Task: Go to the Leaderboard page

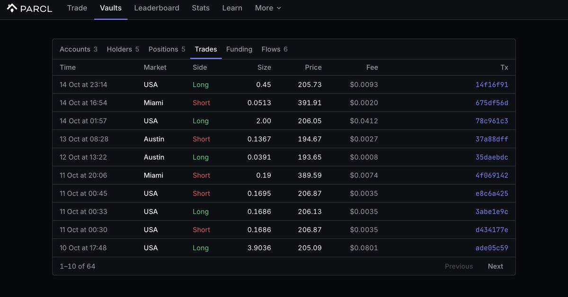Action: tap(157, 8)
